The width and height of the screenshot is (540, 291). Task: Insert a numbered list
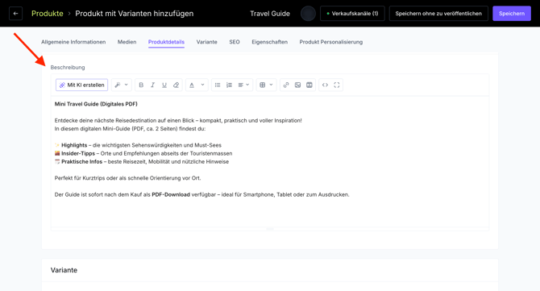coord(229,85)
